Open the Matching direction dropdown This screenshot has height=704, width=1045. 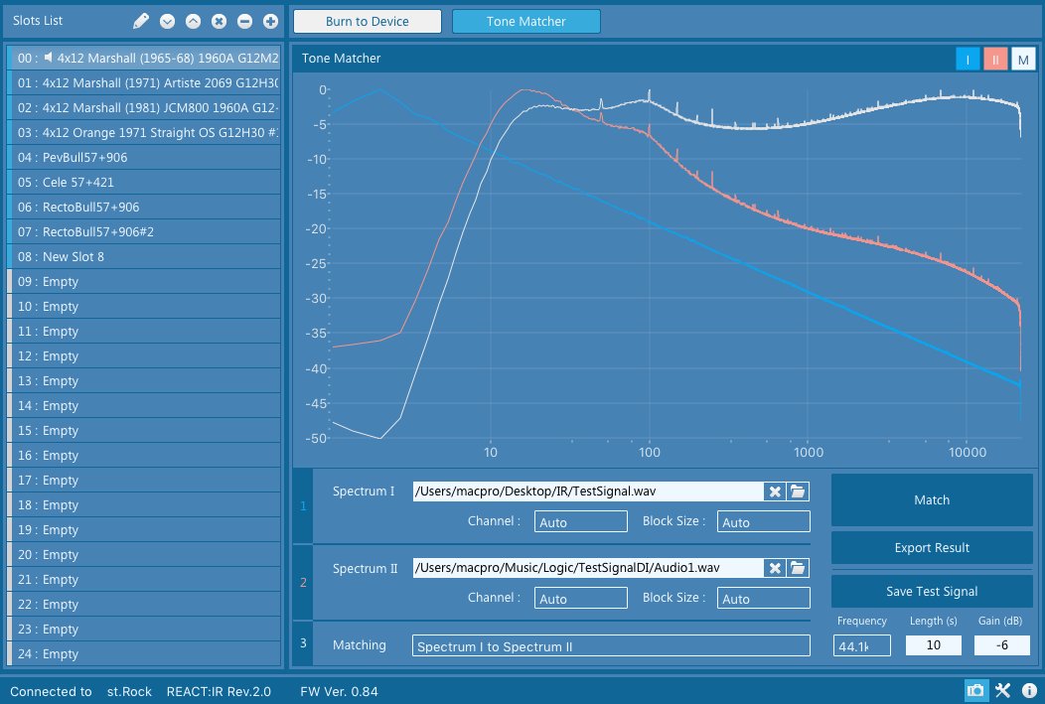[x=611, y=646]
